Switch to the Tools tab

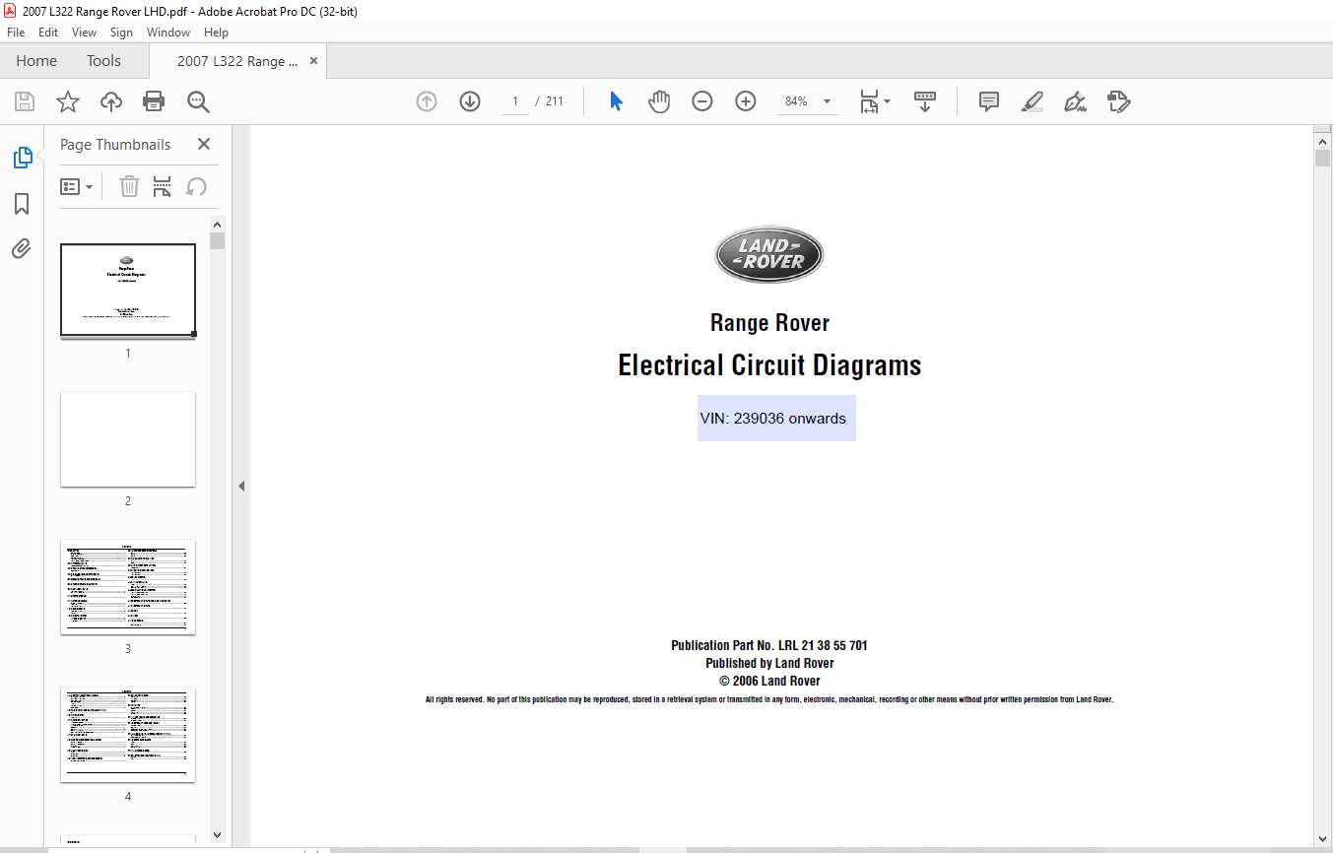pos(103,61)
